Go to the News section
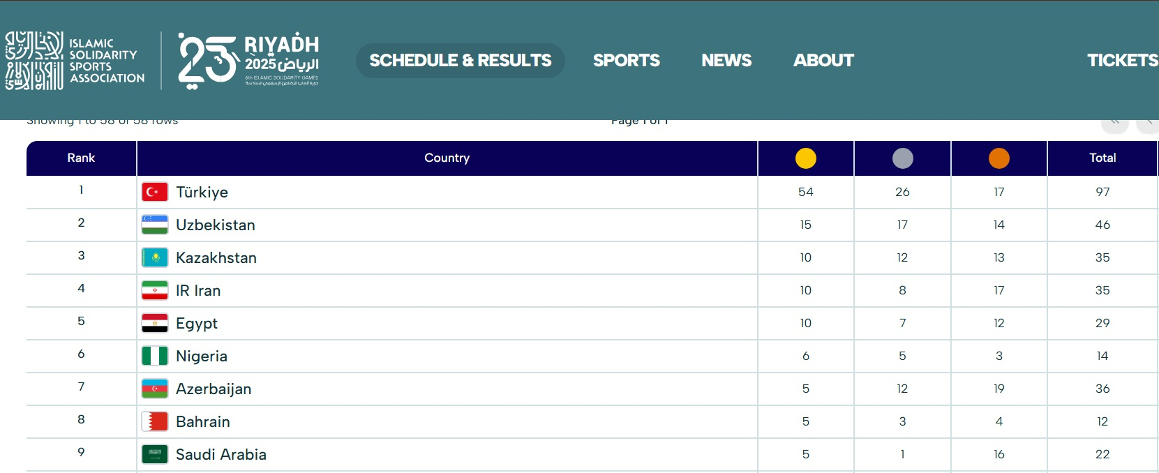This screenshot has height=473, width=1159. (726, 61)
